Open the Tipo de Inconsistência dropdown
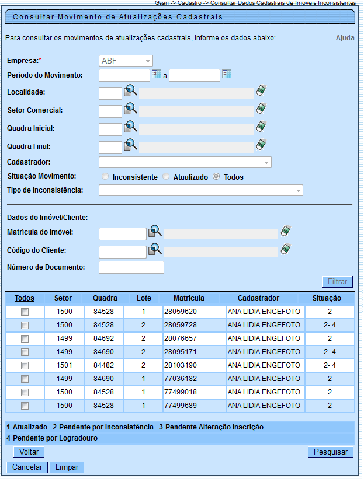364x482 pixels. (201, 190)
